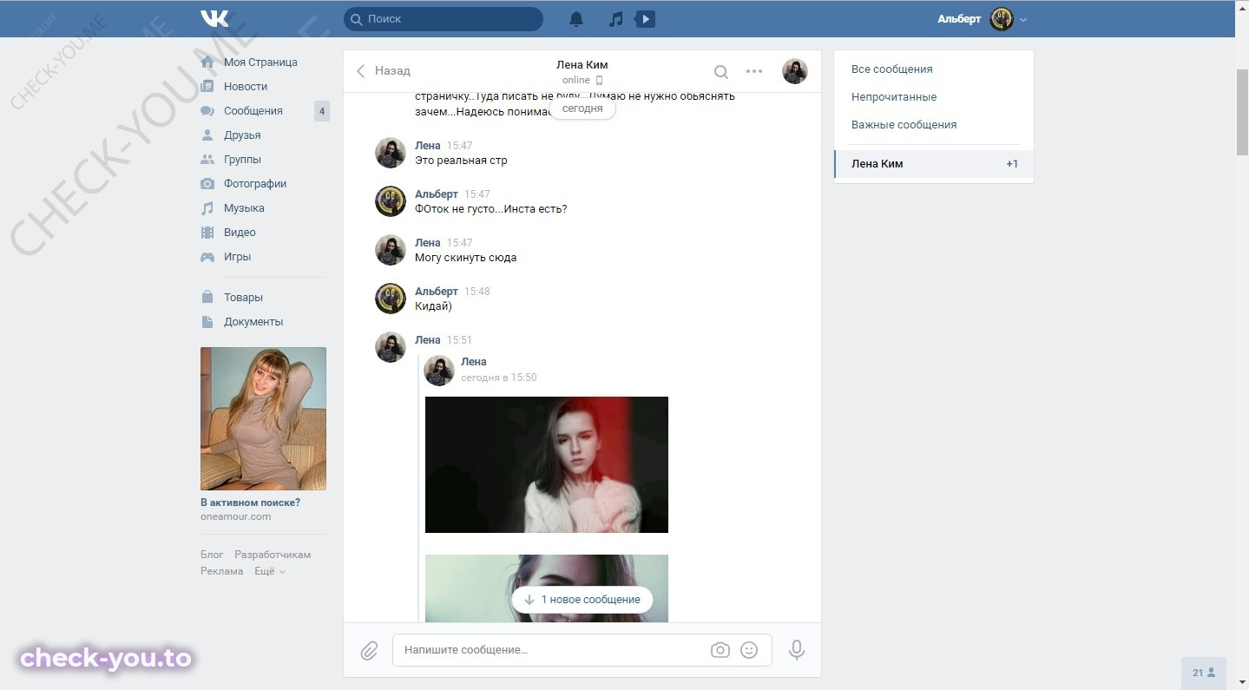Click the ad photo of blonde woman
1249x690 pixels.
(x=263, y=418)
